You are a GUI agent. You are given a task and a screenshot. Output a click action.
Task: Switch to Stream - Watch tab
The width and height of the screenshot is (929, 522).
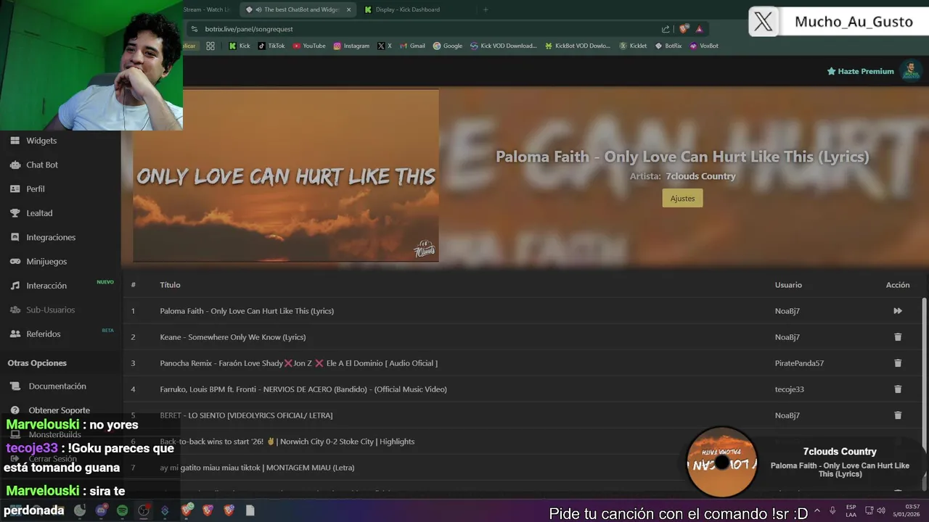pos(207,9)
